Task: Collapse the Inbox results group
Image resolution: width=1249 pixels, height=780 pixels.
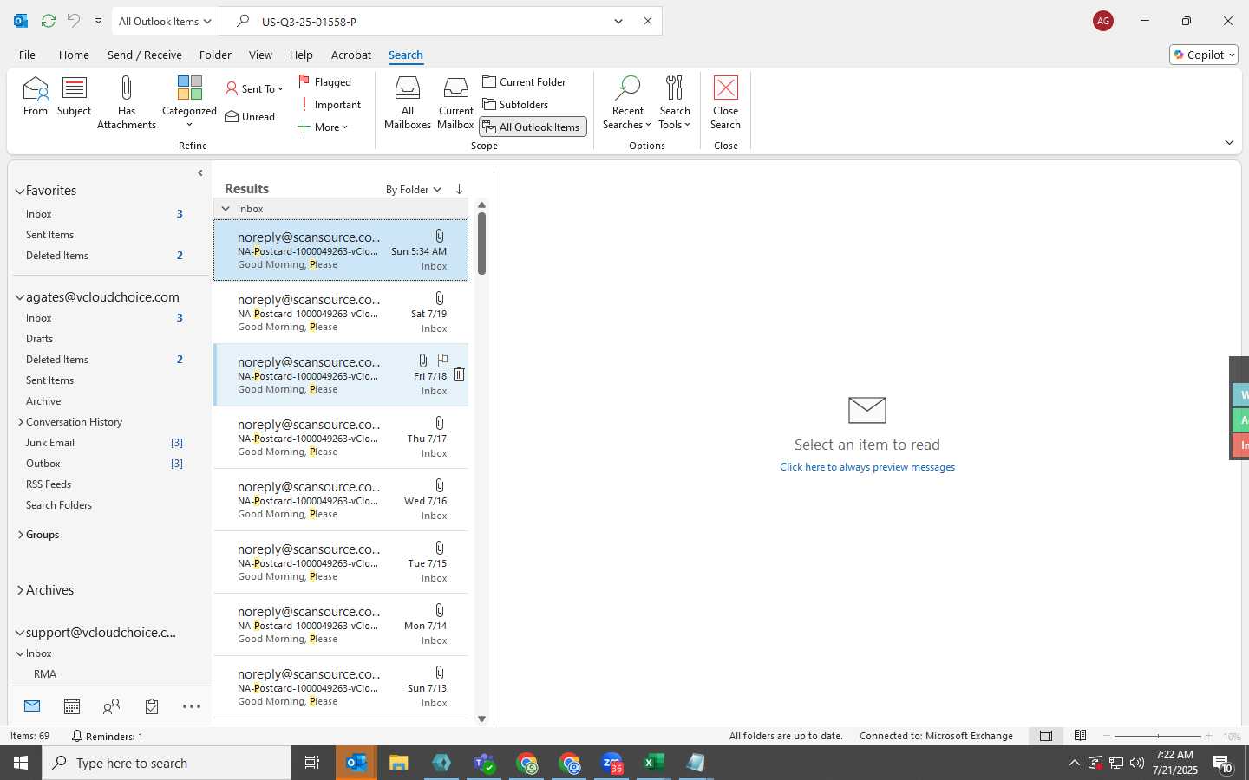Action: pyautogui.click(x=226, y=209)
